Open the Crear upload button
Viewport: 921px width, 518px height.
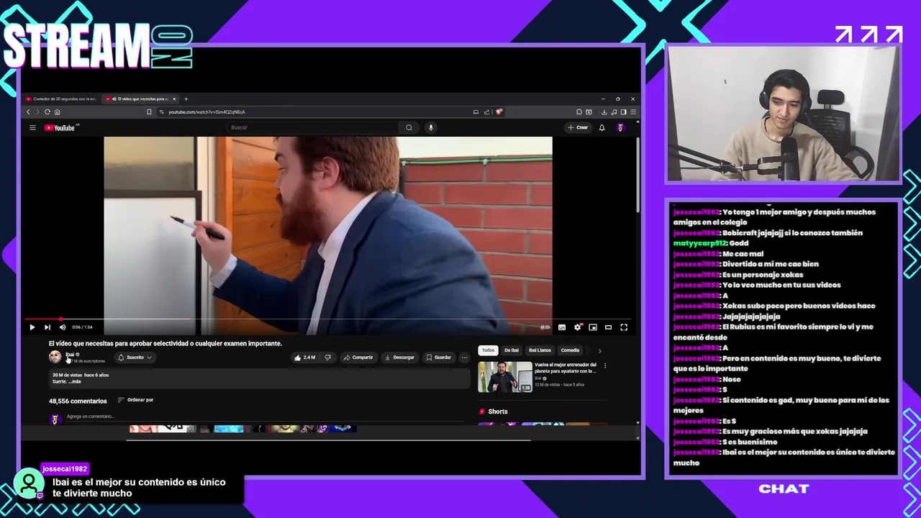click(578, 127)
